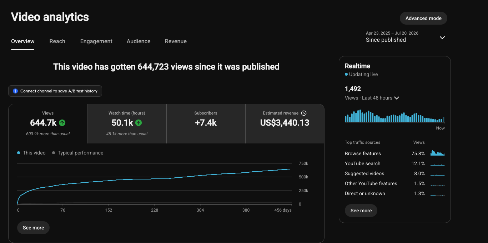Click the YouTube search sparkline

click(438, 164)
